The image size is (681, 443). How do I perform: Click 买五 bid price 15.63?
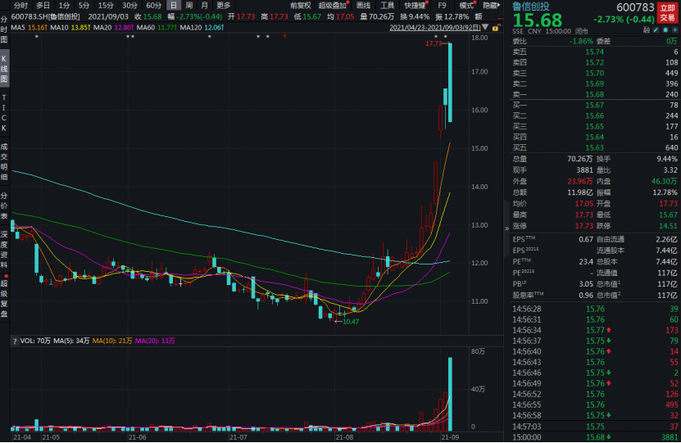pos(594,147)
